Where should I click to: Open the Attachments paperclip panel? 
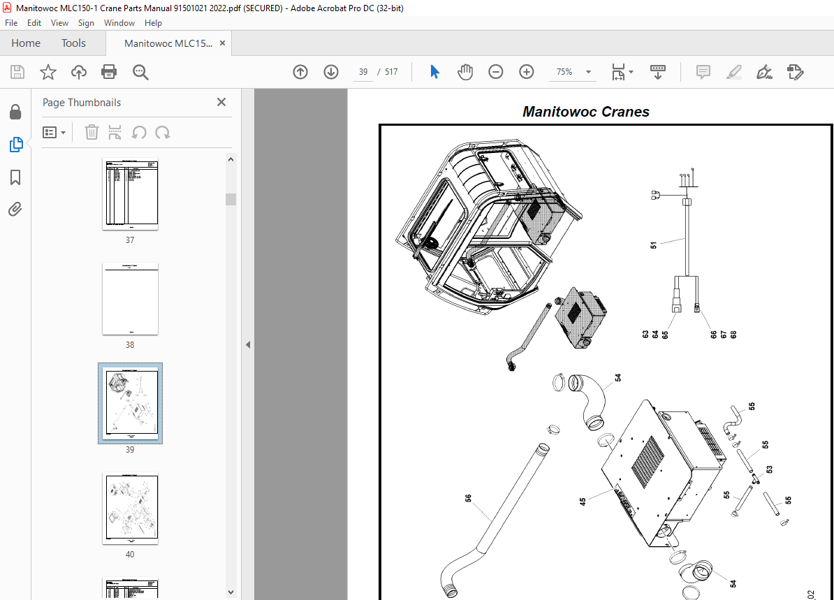[15, 209]
